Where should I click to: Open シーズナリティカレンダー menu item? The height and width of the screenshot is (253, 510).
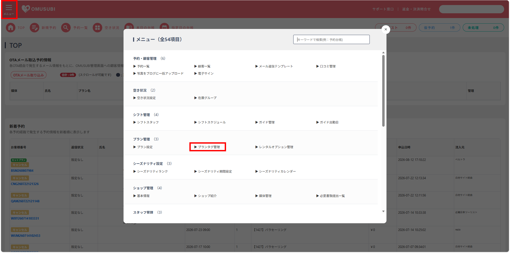pyautogui.click(x=275, y=171)
